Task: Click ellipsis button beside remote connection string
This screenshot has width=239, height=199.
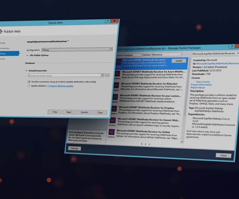Action: point(107,75)
